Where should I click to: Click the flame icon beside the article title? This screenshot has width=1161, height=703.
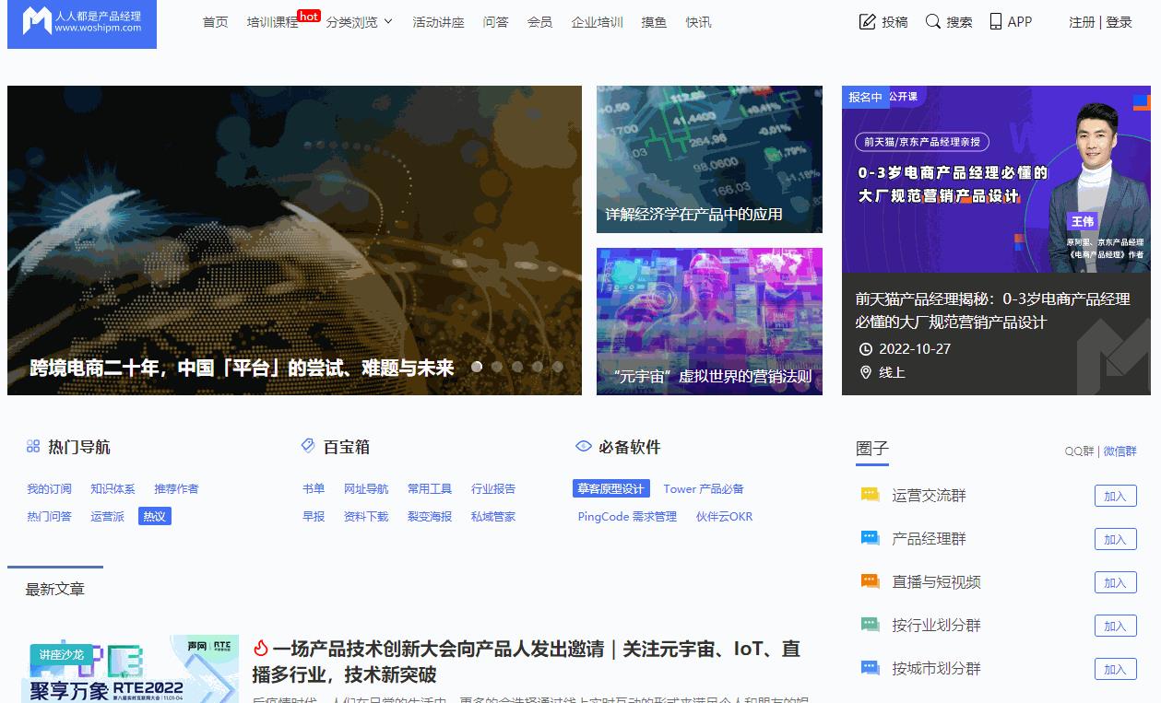click(x=260, y=649)
